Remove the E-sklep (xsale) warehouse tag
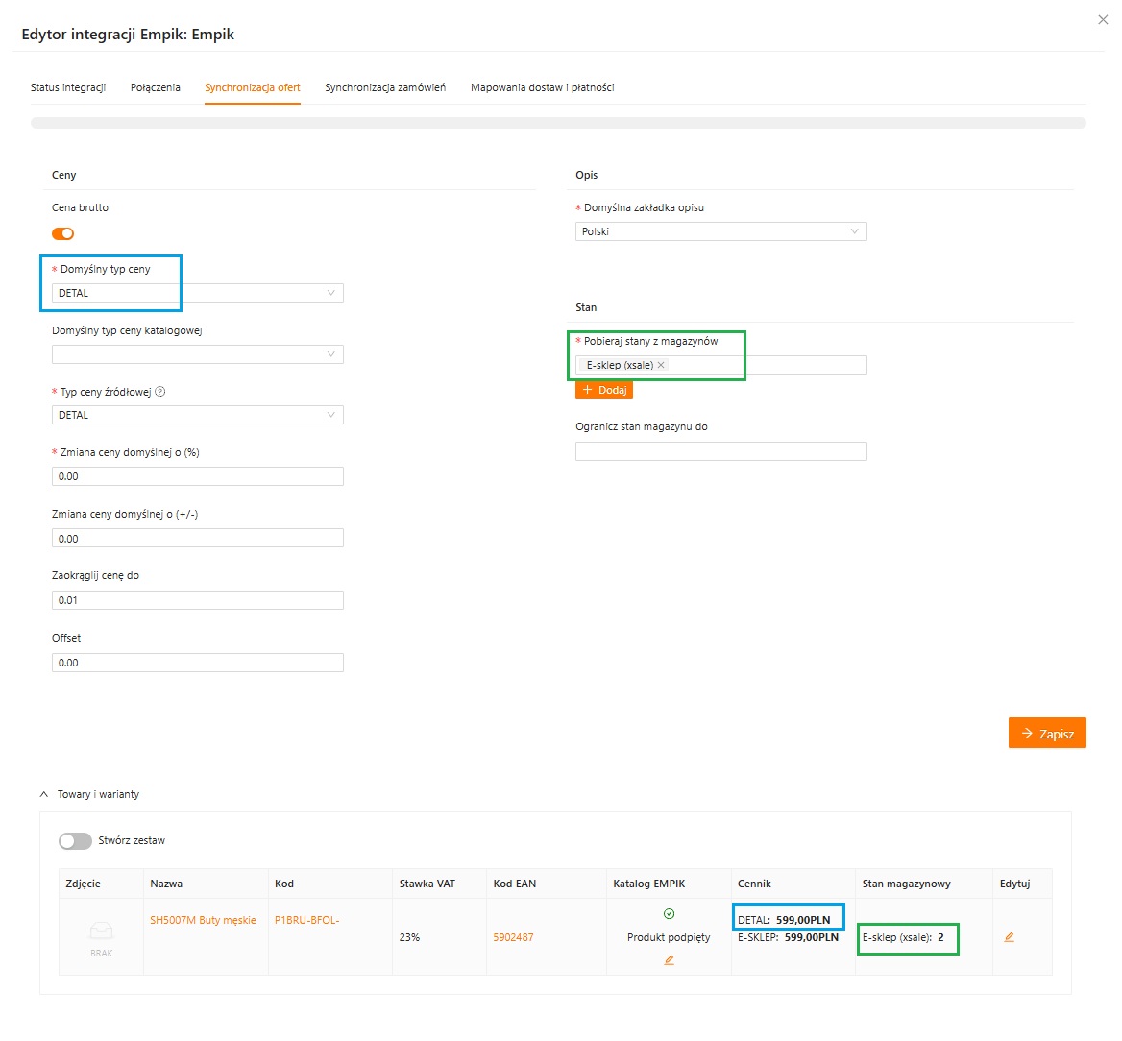1122x1041 pixels. [x=661, y=365]
